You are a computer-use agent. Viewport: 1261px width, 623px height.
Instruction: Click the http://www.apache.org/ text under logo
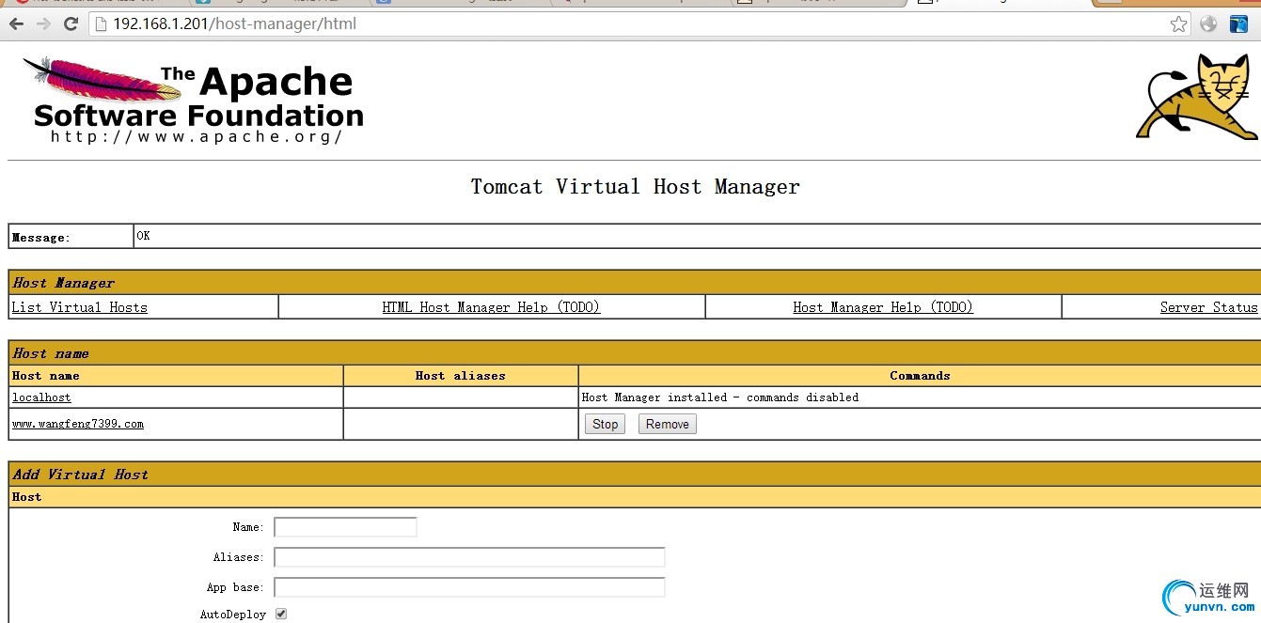(197, 136)
